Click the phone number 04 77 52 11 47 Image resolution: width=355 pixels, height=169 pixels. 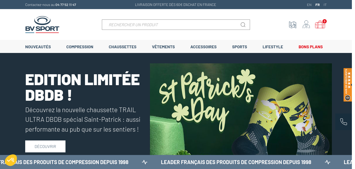coord(66,5)
